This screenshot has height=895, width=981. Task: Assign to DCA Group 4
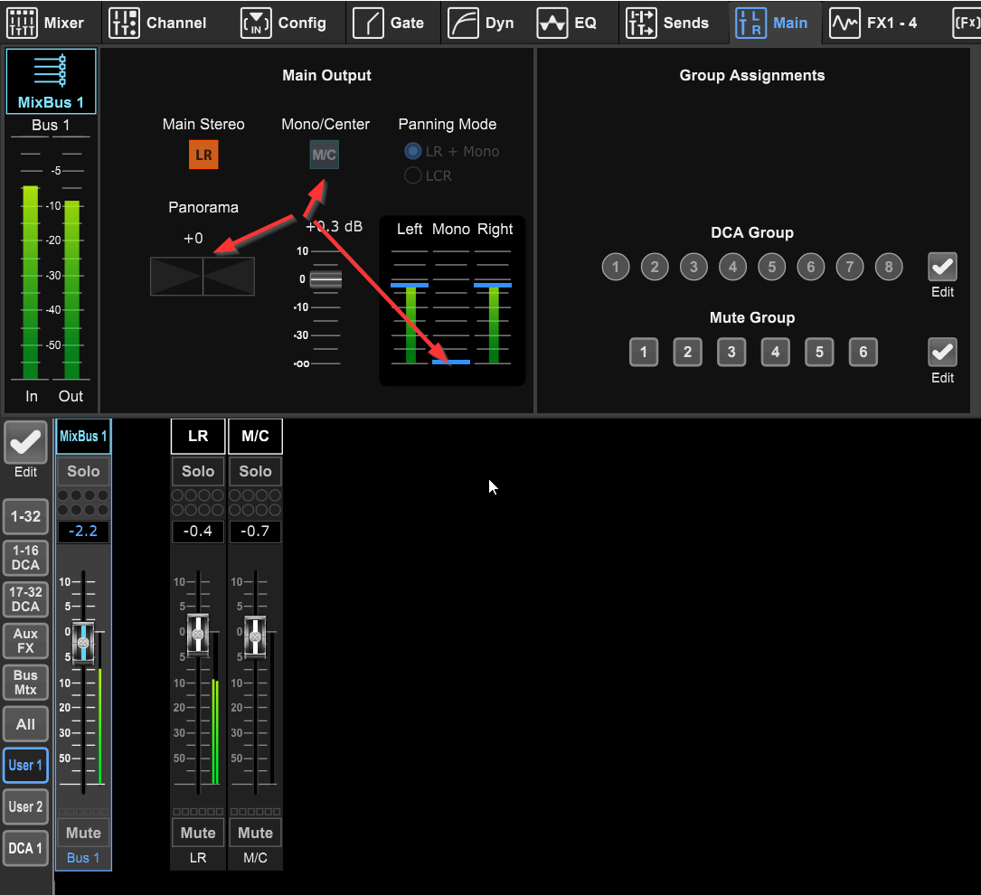click(x=732, y=267)
